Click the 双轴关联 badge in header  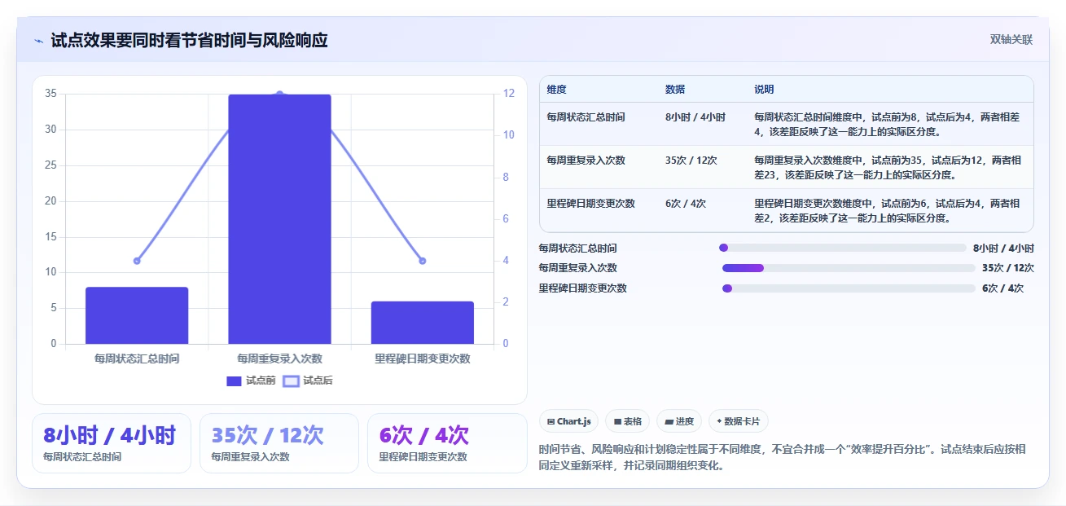(1011, 39)
